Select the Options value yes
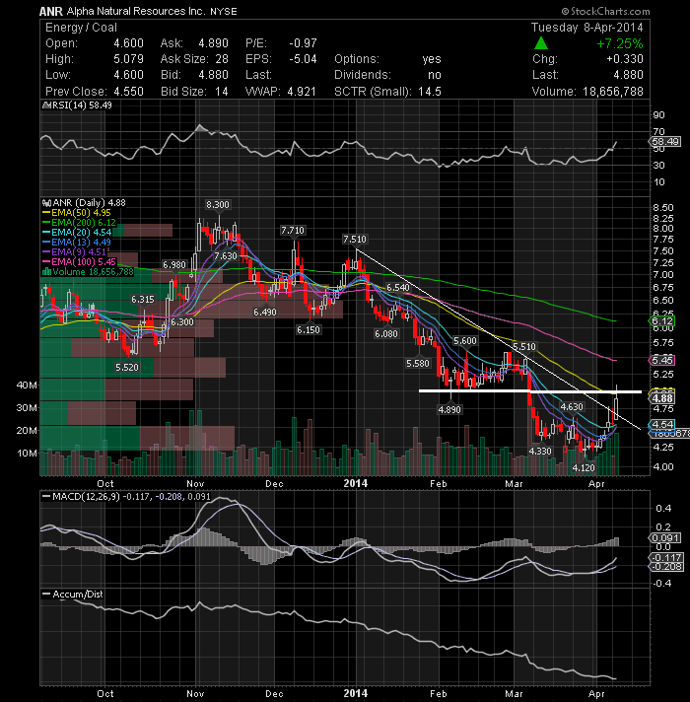 [432, 59]
